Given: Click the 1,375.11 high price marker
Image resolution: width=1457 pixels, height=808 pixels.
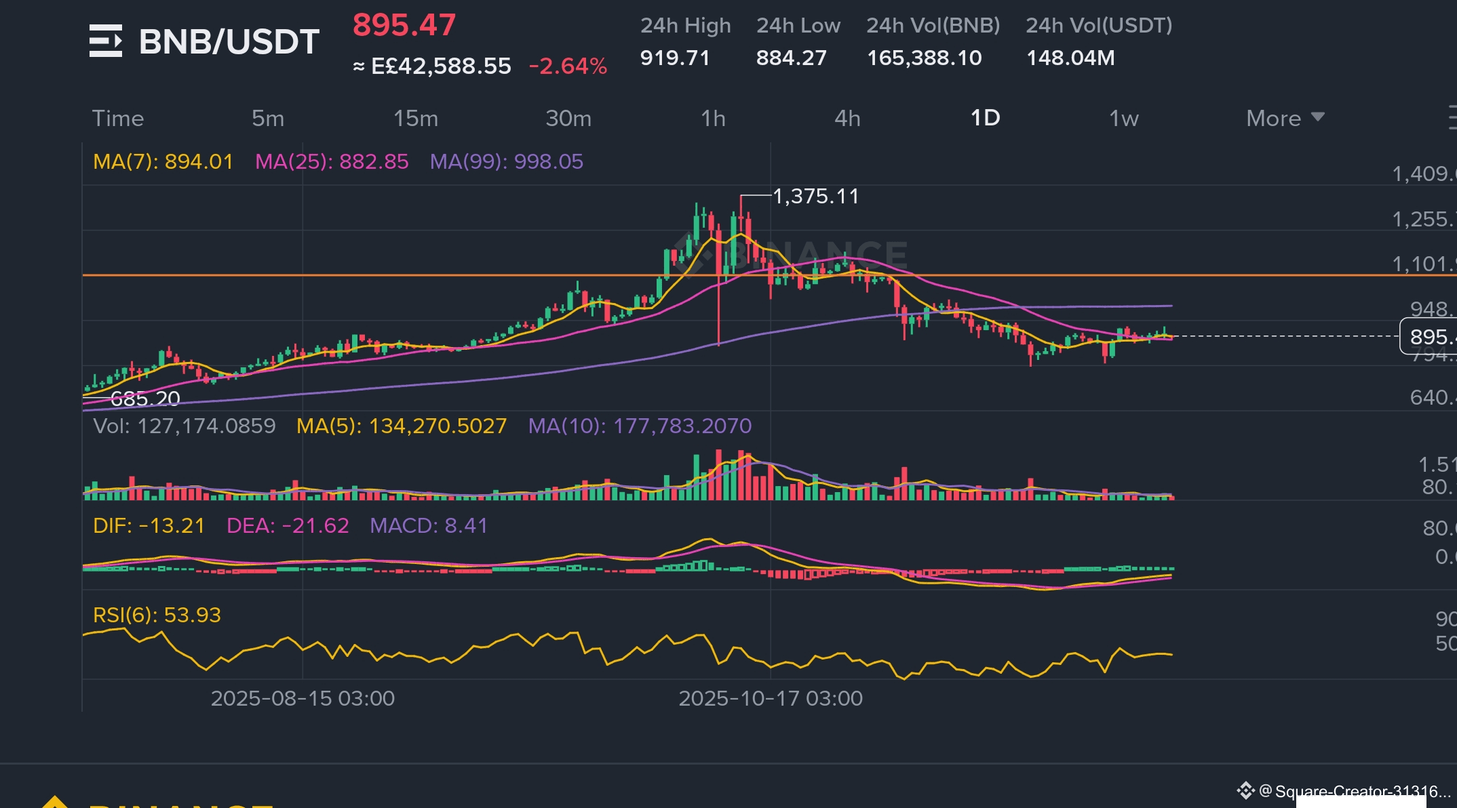Looking at the screenshot, I should pos(815,197).
